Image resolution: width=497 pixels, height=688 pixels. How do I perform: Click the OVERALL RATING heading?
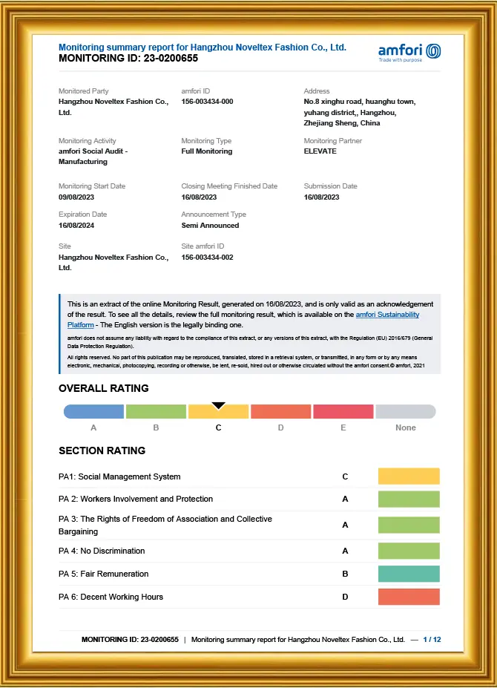point(104,388)
